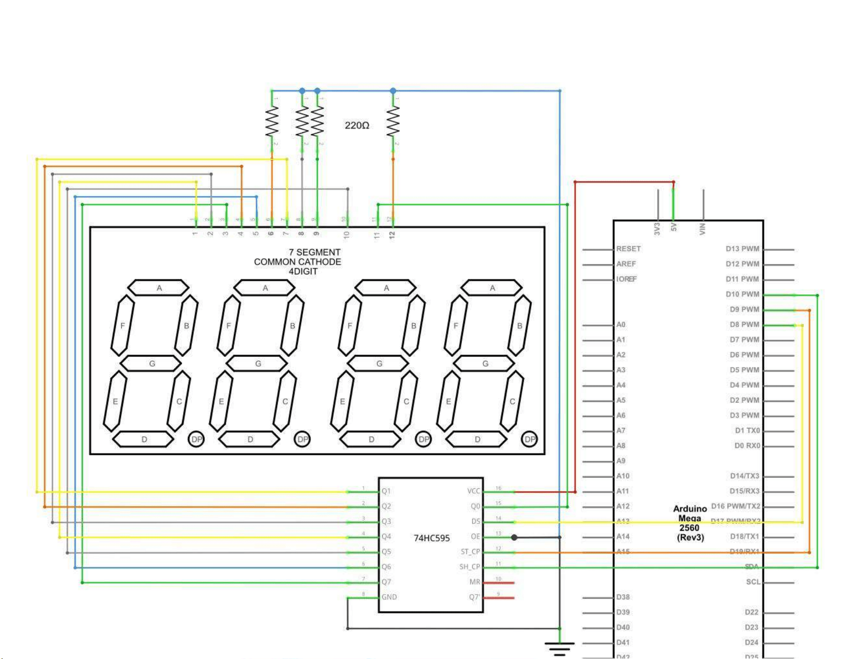Click the ground symbol at the bottom
853x659 pixels.
(559, 649)
